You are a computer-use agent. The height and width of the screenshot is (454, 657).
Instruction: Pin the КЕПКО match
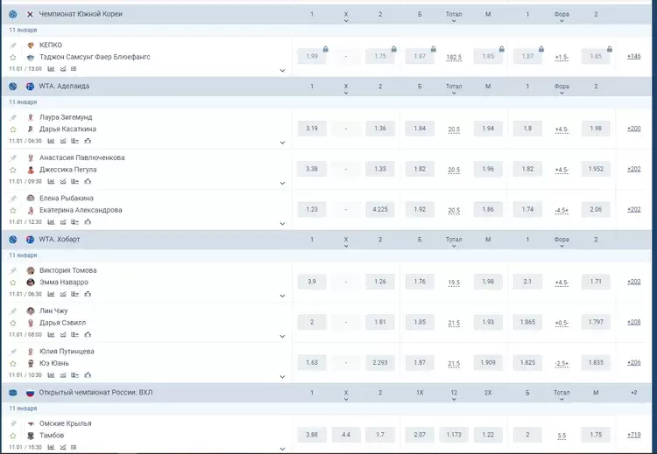click(x=13, y=45)
